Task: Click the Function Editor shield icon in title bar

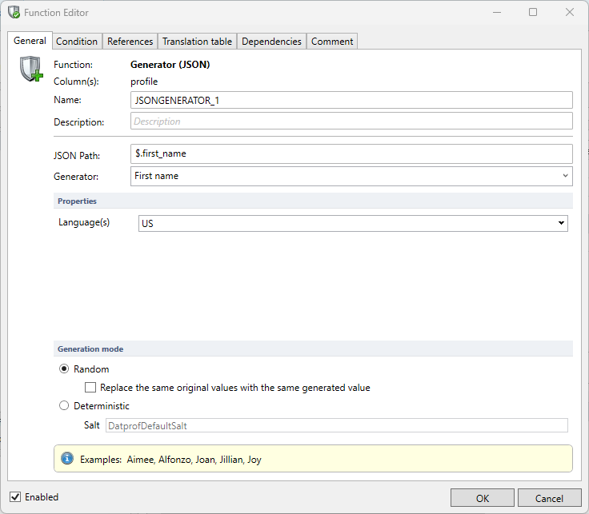Action: point(14,12)
